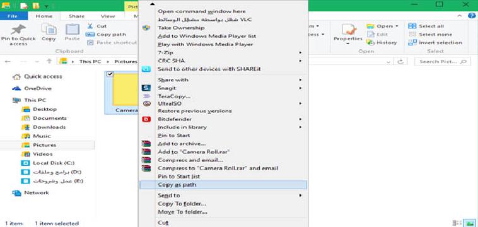Click the Copy path button

tap(106, 35)
